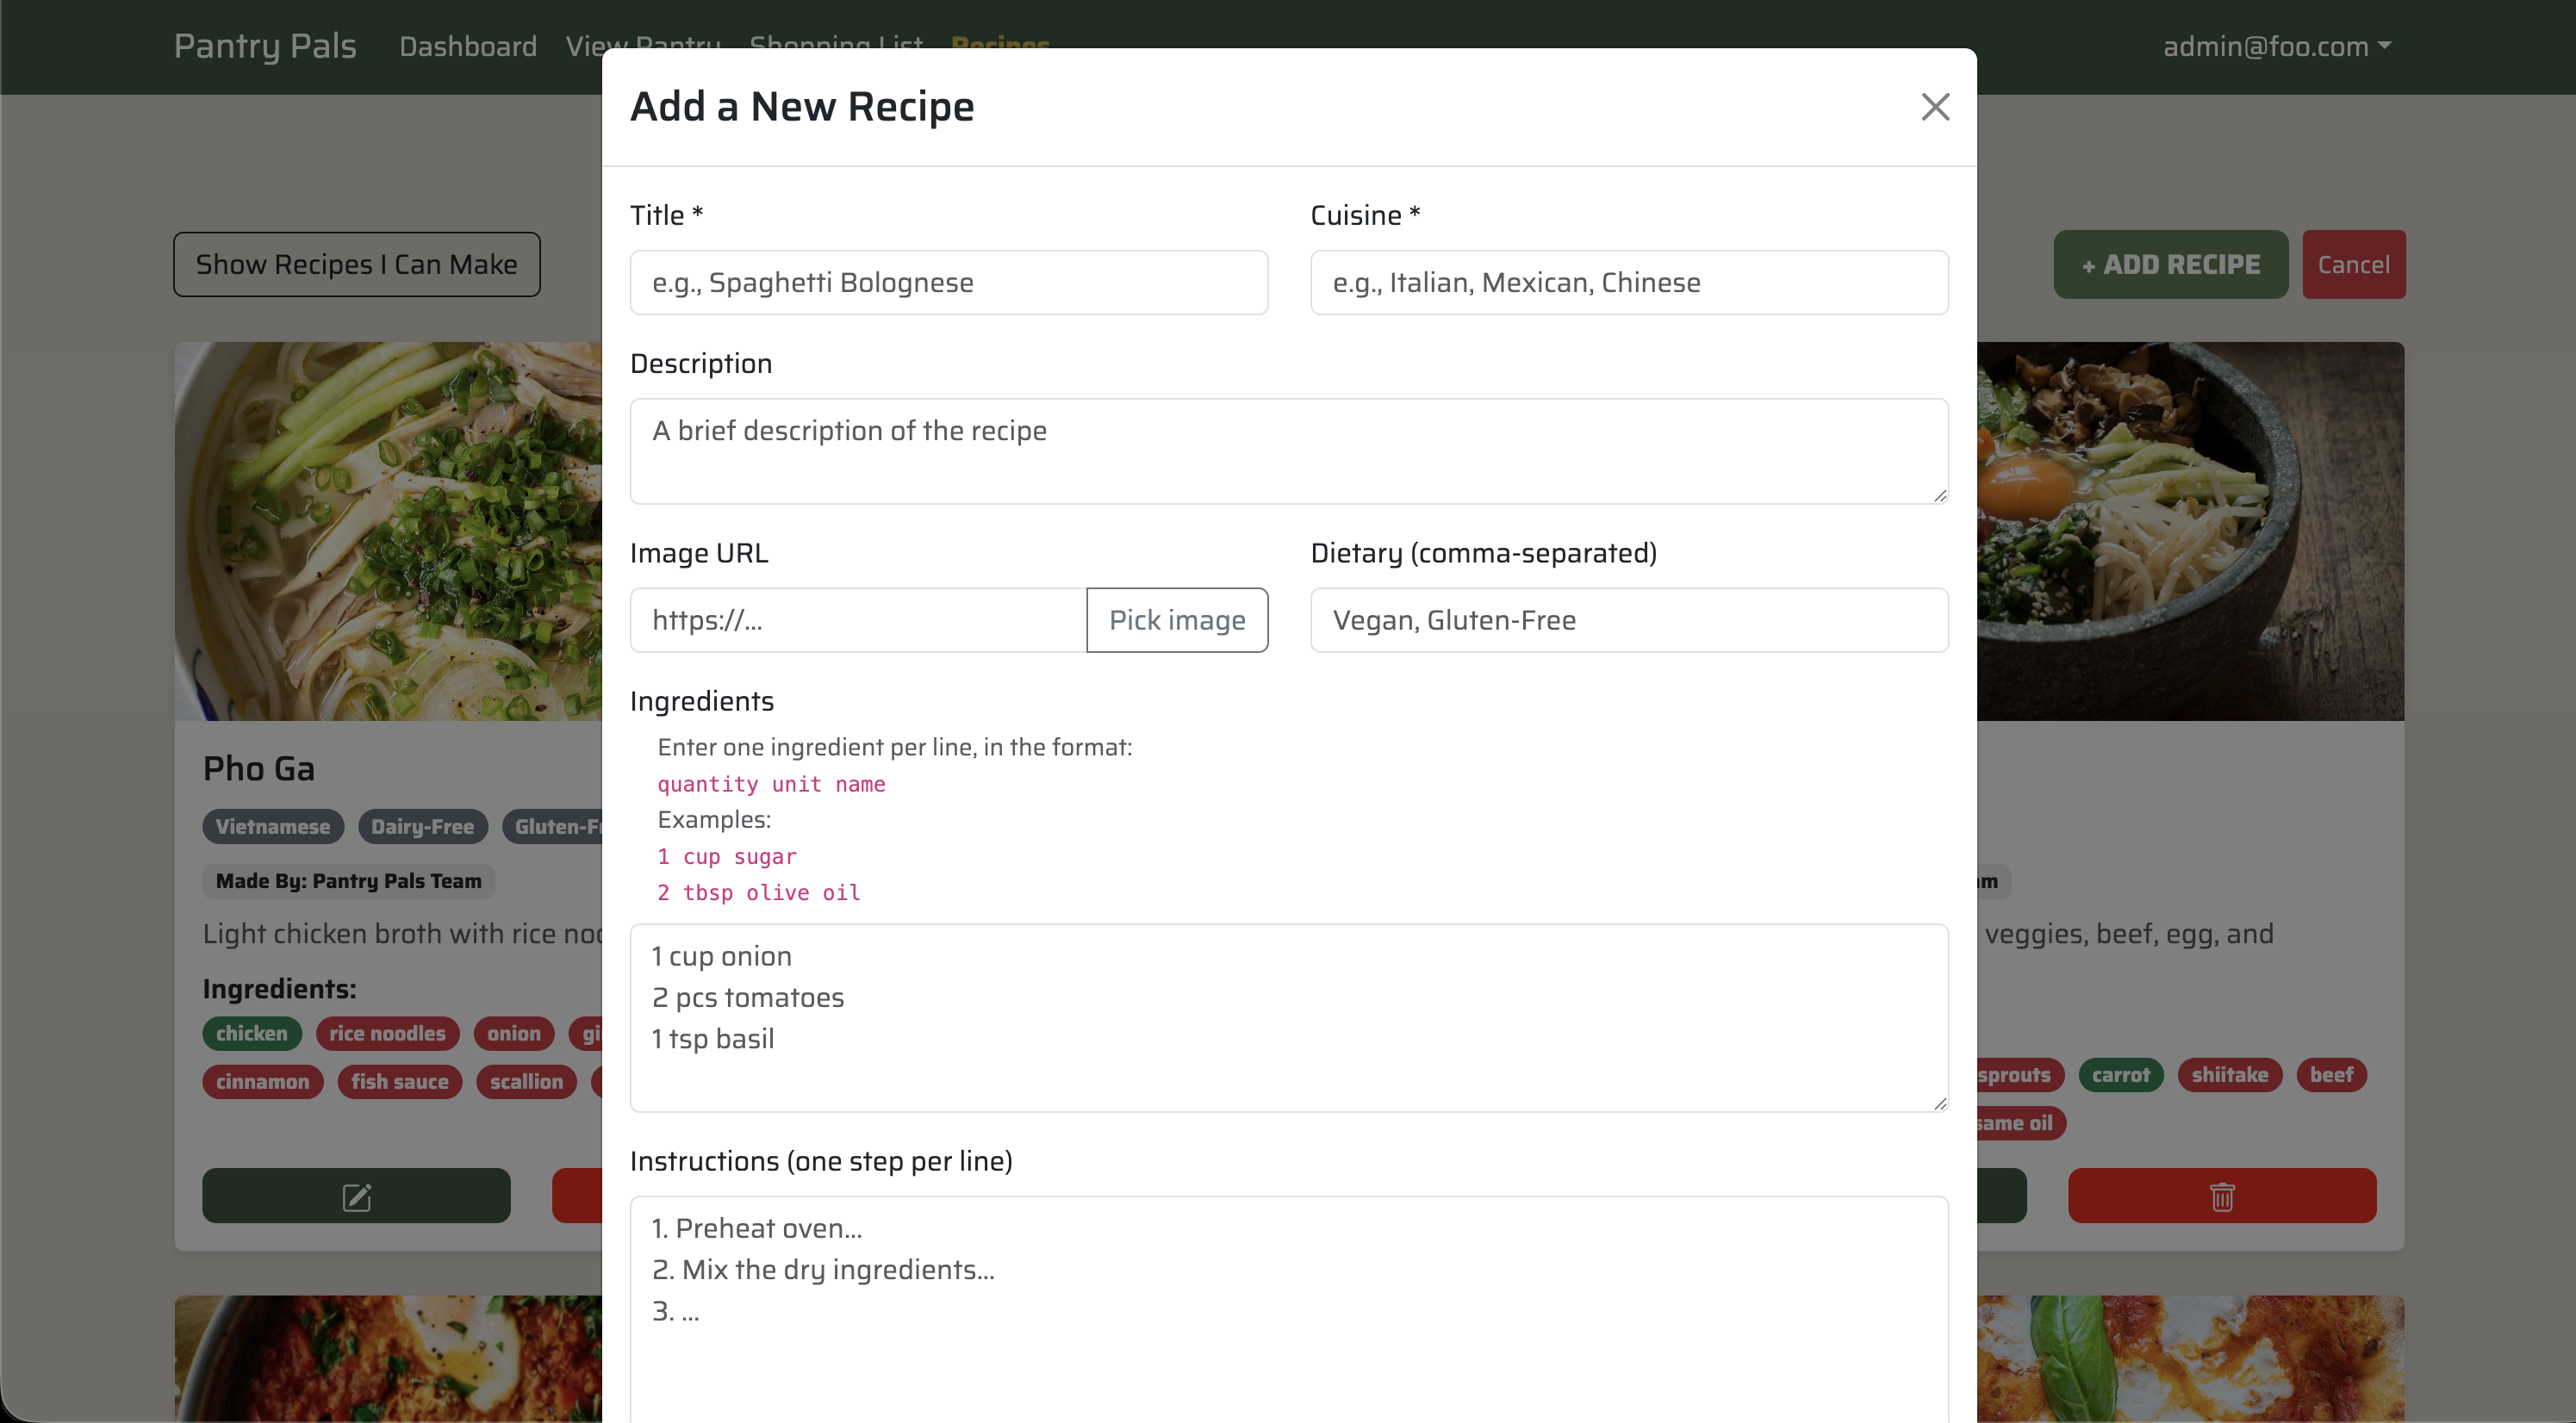Click the Pick image button

(x=1177, y=620)
